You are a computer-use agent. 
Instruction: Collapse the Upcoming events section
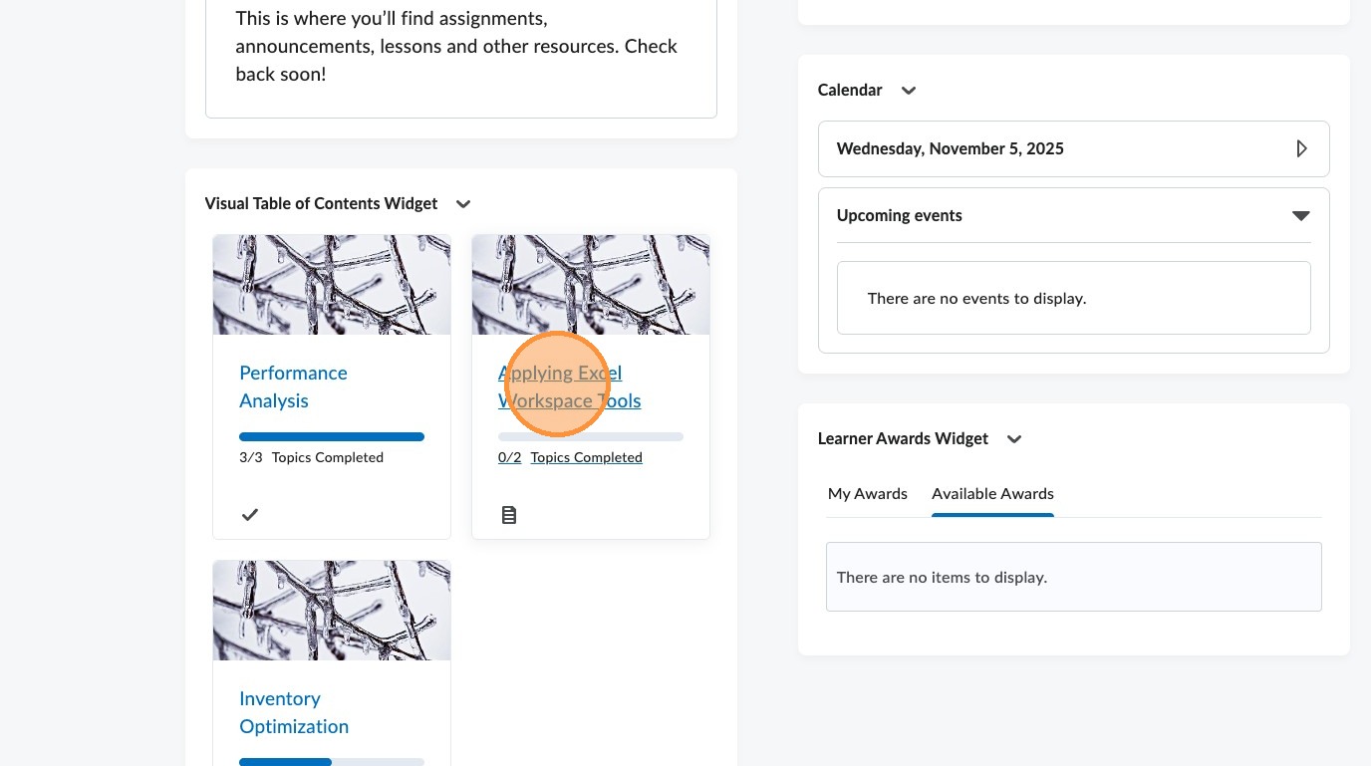point(1300,216)
